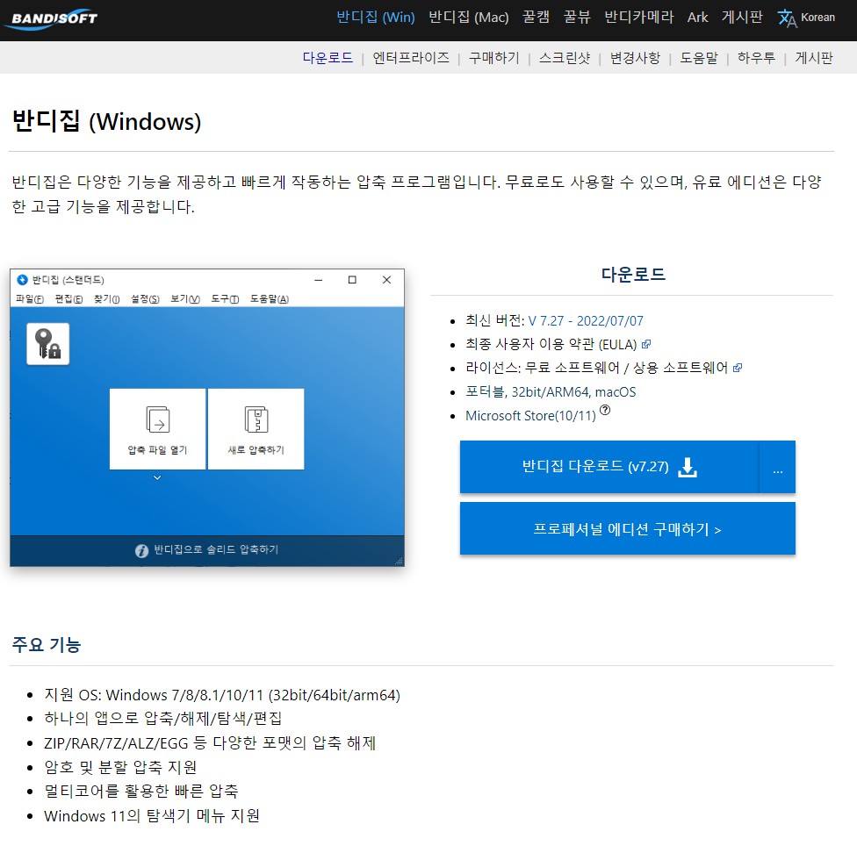Select the 구매하기 sub-navigation tab
The image size is (857, 853).
(x=494, y=58)
